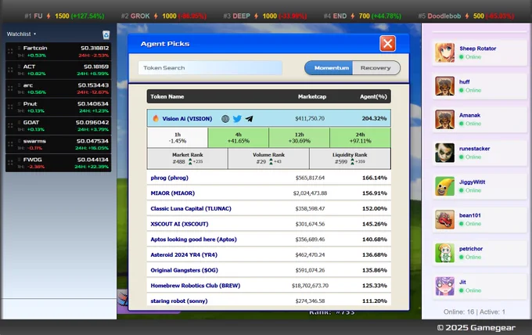Click the lightning bolt next to GROK
The image size is (532, 335).
tap(156, 16)
